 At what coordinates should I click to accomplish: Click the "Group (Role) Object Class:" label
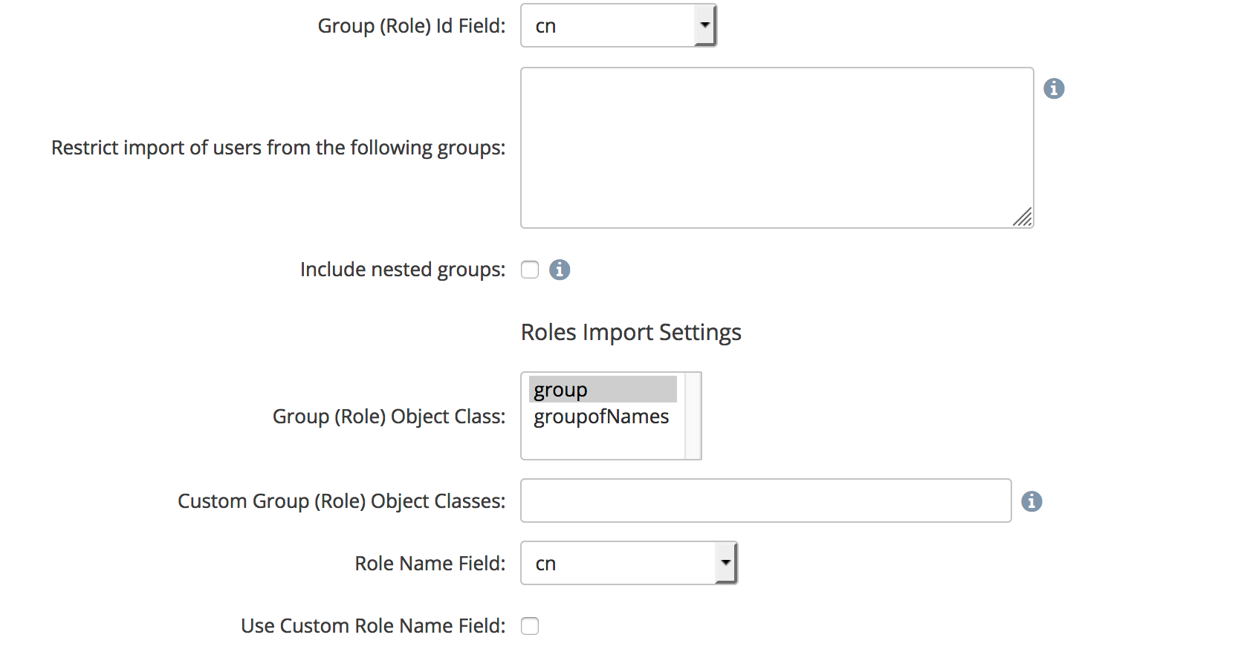click(x=389, y=417)
